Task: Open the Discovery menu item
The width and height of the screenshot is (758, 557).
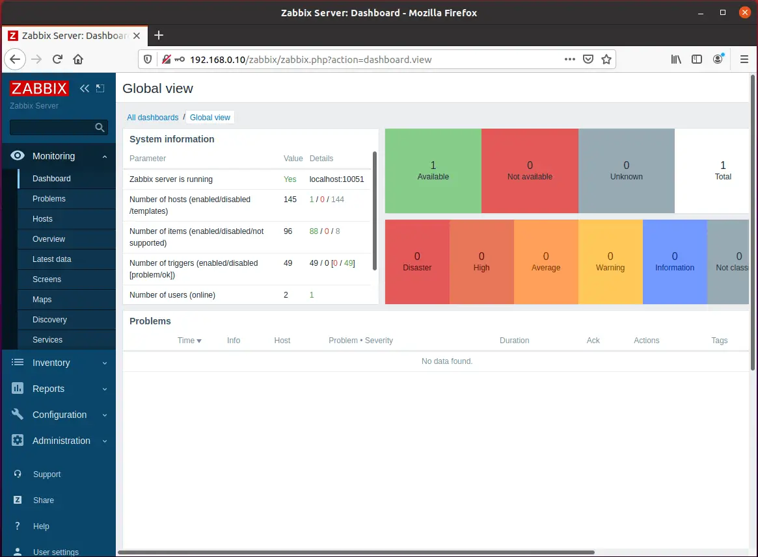Action: (67, 320)
